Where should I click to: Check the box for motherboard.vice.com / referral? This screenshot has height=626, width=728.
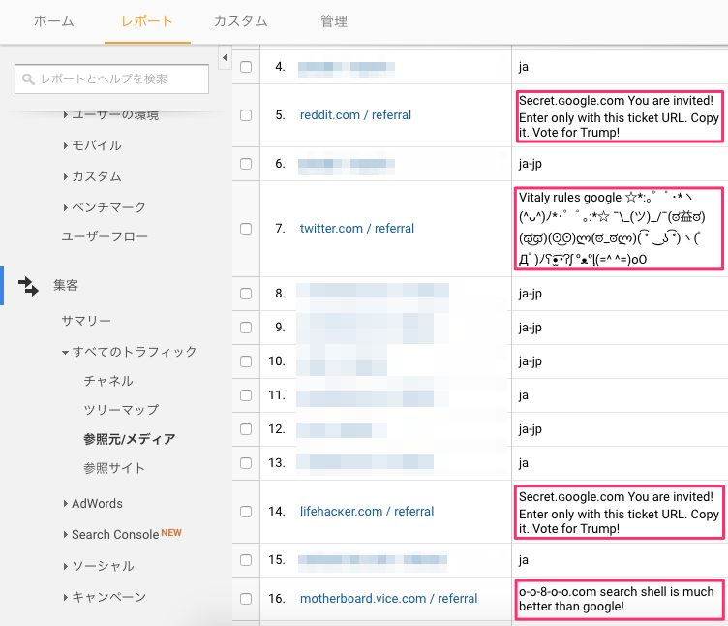246,599
